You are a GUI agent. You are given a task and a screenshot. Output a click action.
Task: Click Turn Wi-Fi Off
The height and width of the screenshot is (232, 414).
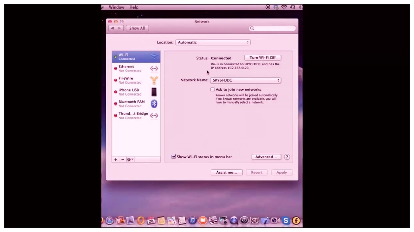(x=263, y=57)
